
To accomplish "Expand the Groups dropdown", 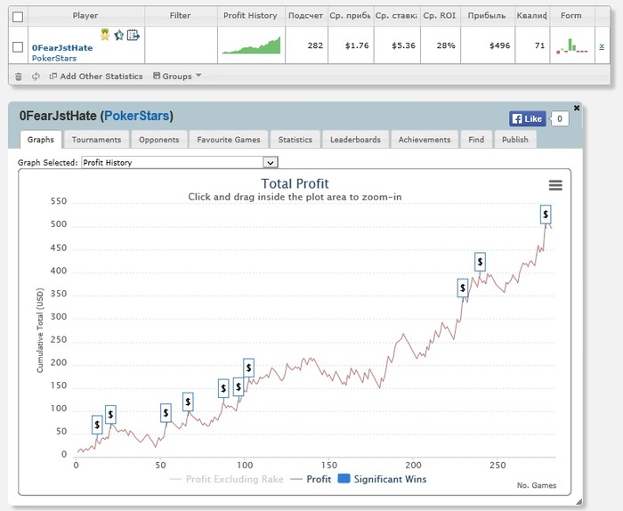I will (177, 77).
